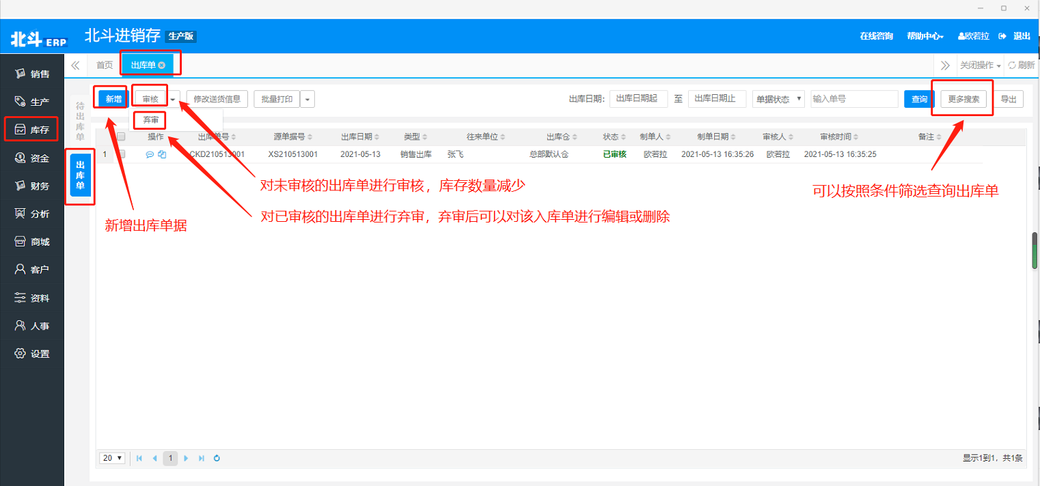
Task: Click the 刷新 refresh button
Action: [x=1022, y=66]
